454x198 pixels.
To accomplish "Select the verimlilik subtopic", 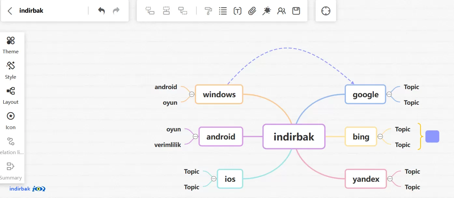I will pos(168,145).
